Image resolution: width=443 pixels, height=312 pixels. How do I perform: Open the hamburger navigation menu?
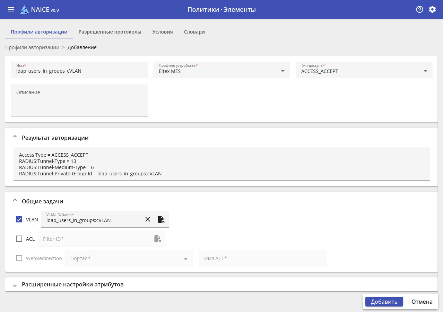[11, 9]
